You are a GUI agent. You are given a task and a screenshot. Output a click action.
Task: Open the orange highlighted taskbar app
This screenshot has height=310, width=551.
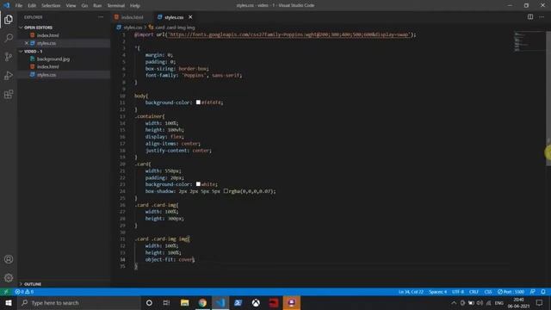click(292, 302)
